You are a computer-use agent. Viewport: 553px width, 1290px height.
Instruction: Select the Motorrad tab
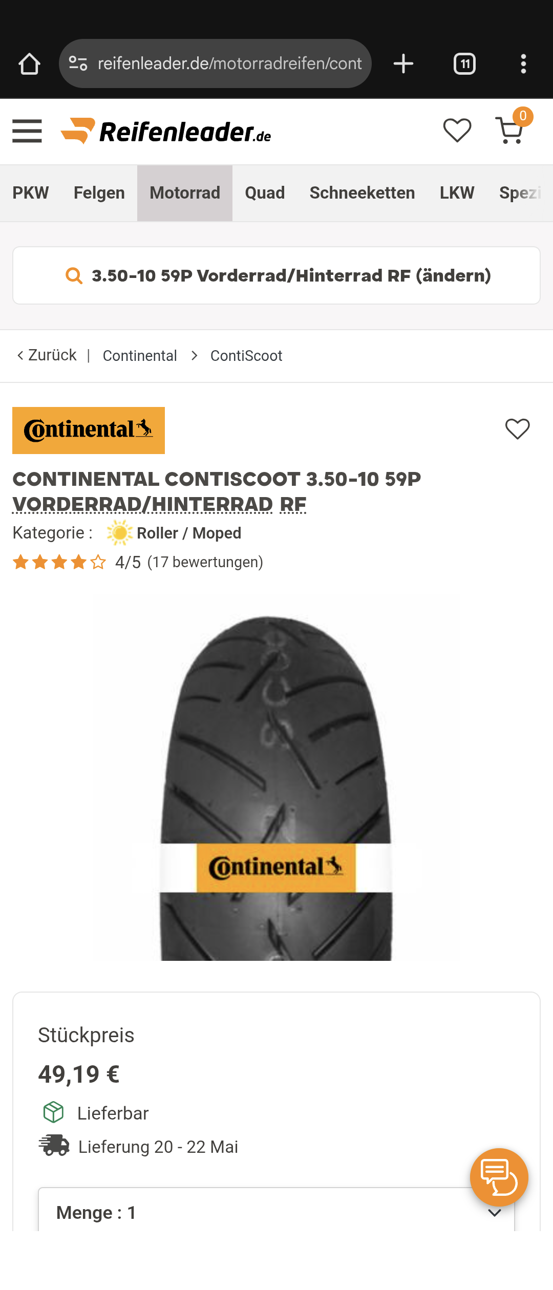click(x=185, y=193)
